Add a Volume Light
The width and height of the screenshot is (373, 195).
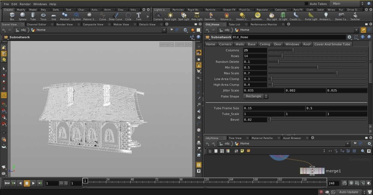pos(226,16)
